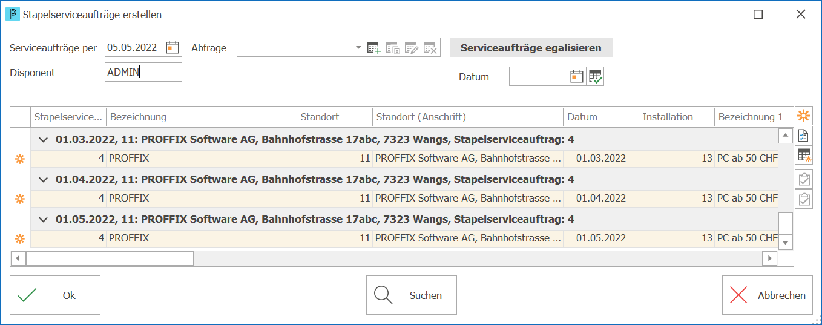The width and height of the screenshot is (822, 325).
Task: Select PC ab 50 CHF in 01.05.2022 row
Action: [746, 238]
